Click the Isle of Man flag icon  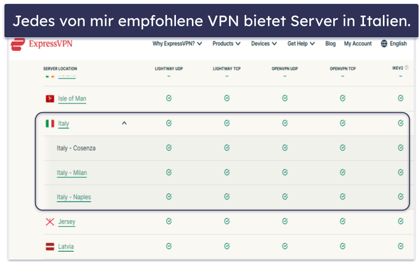click(50, 99)
